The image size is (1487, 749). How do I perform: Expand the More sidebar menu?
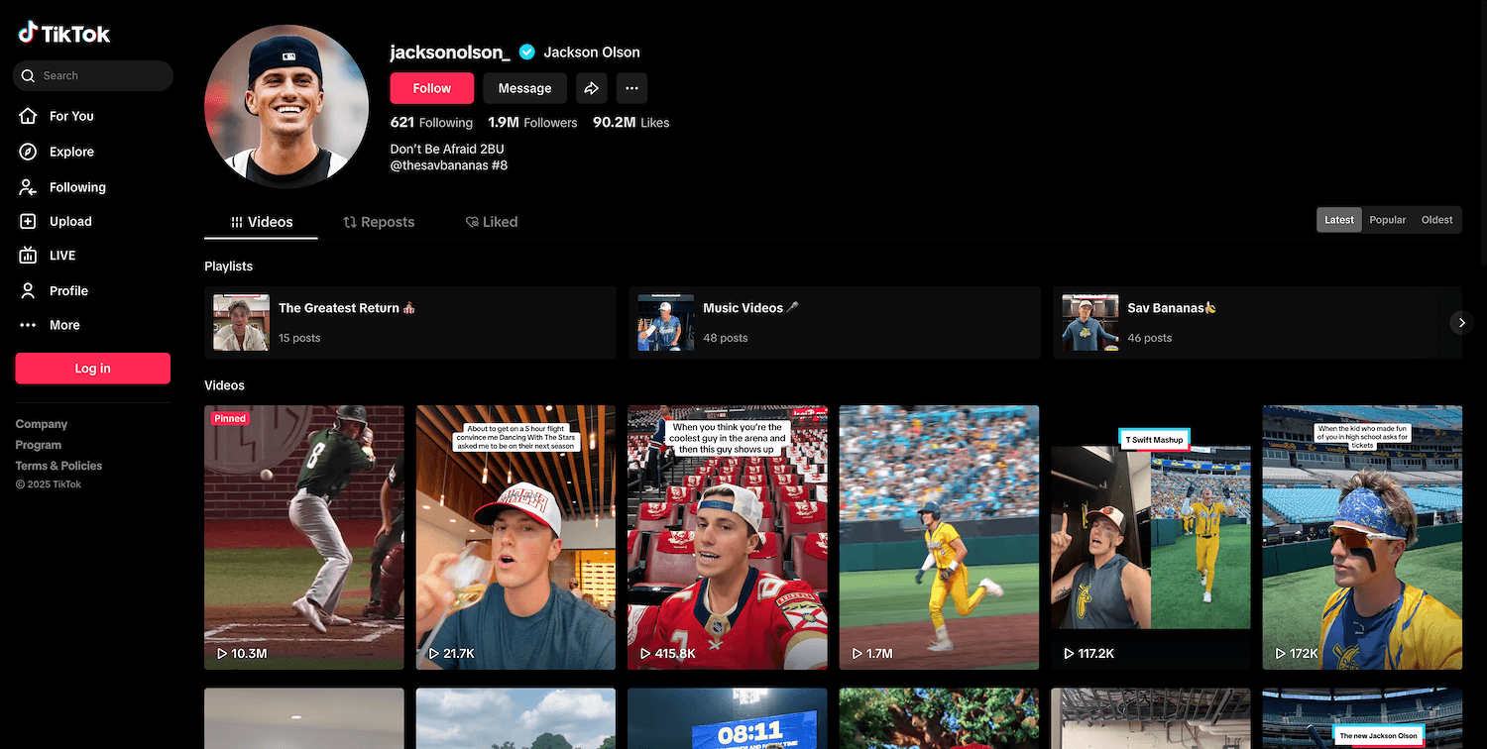(x=63, y=325)
